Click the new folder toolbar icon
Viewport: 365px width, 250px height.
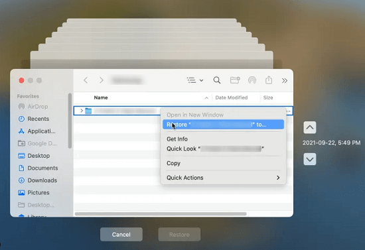pyautogui.click(x=235, y=80)
